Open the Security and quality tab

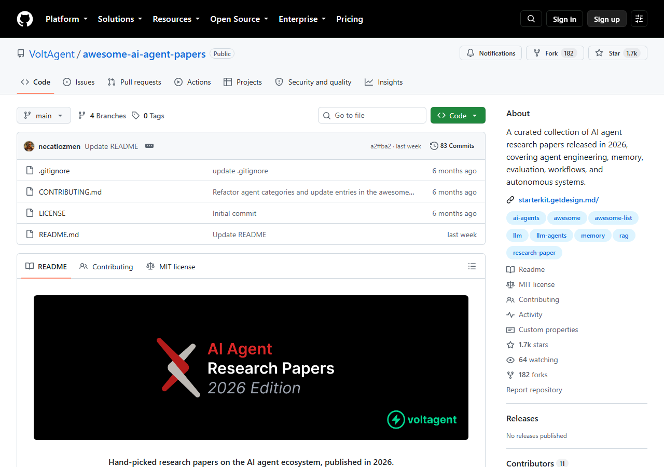(x=313, y=82)
